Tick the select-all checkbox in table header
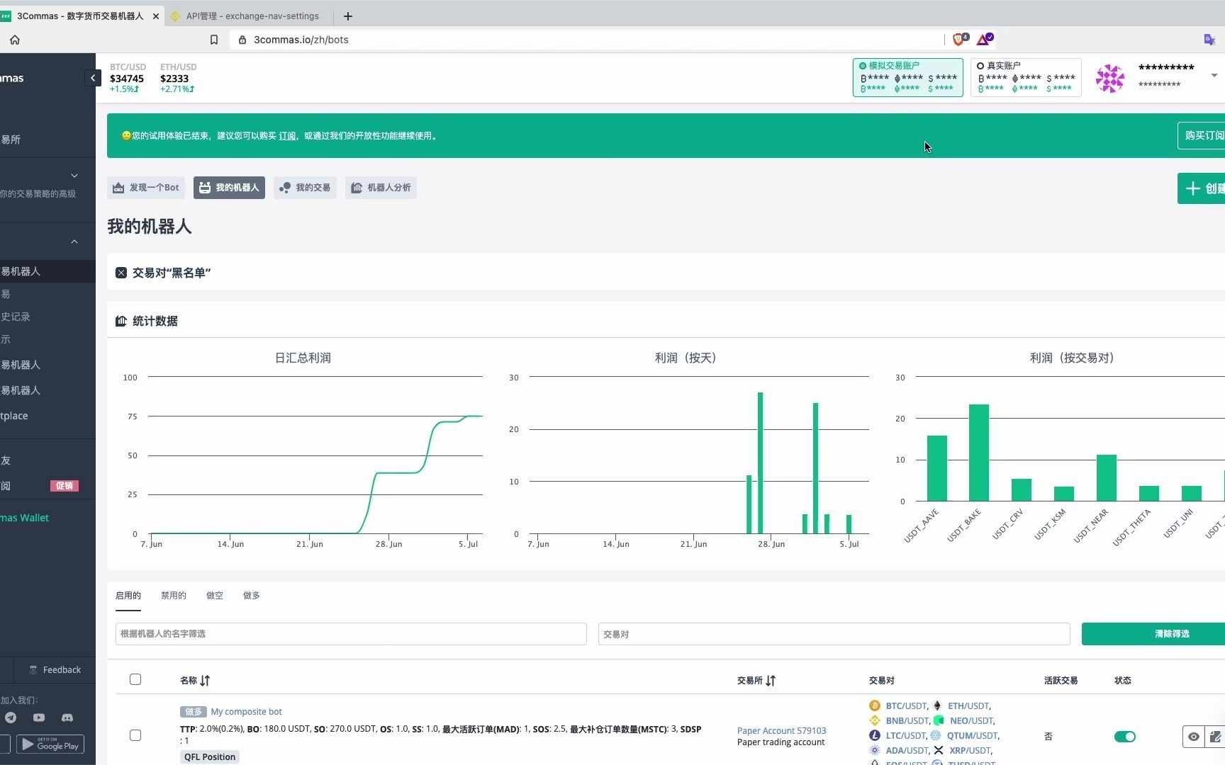This screenshot has width=1225, height=765. pos(135,679)
